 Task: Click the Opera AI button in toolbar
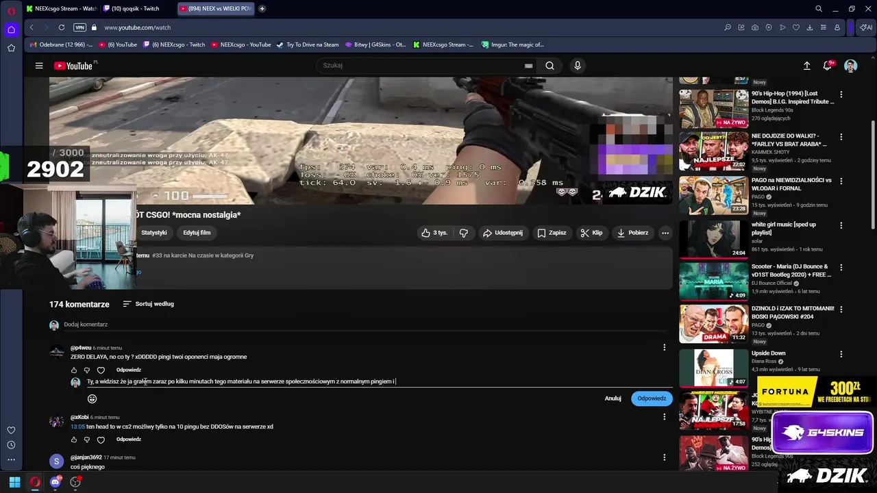click(866, 27)
